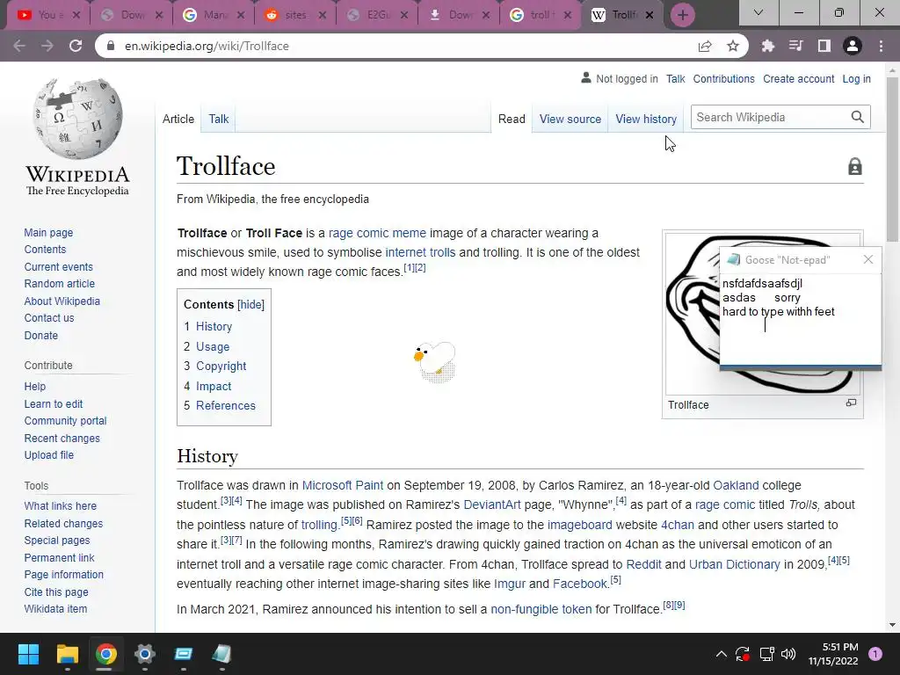The image size is (900, 675).
Task: Share this page via address bar icon
Action: (705, 46)
